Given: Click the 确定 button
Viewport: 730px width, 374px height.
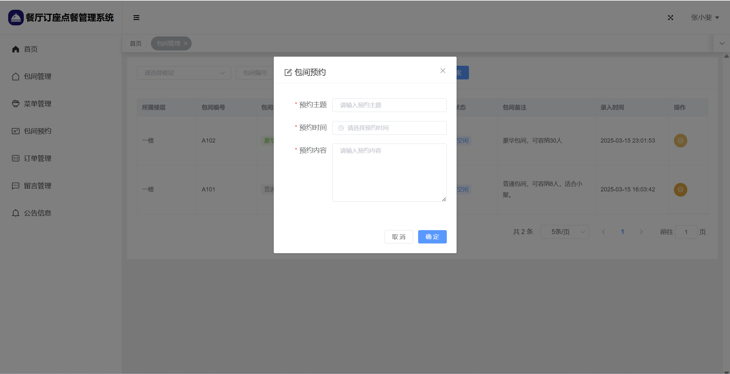Looking at the screenshot, I should 432,237.
